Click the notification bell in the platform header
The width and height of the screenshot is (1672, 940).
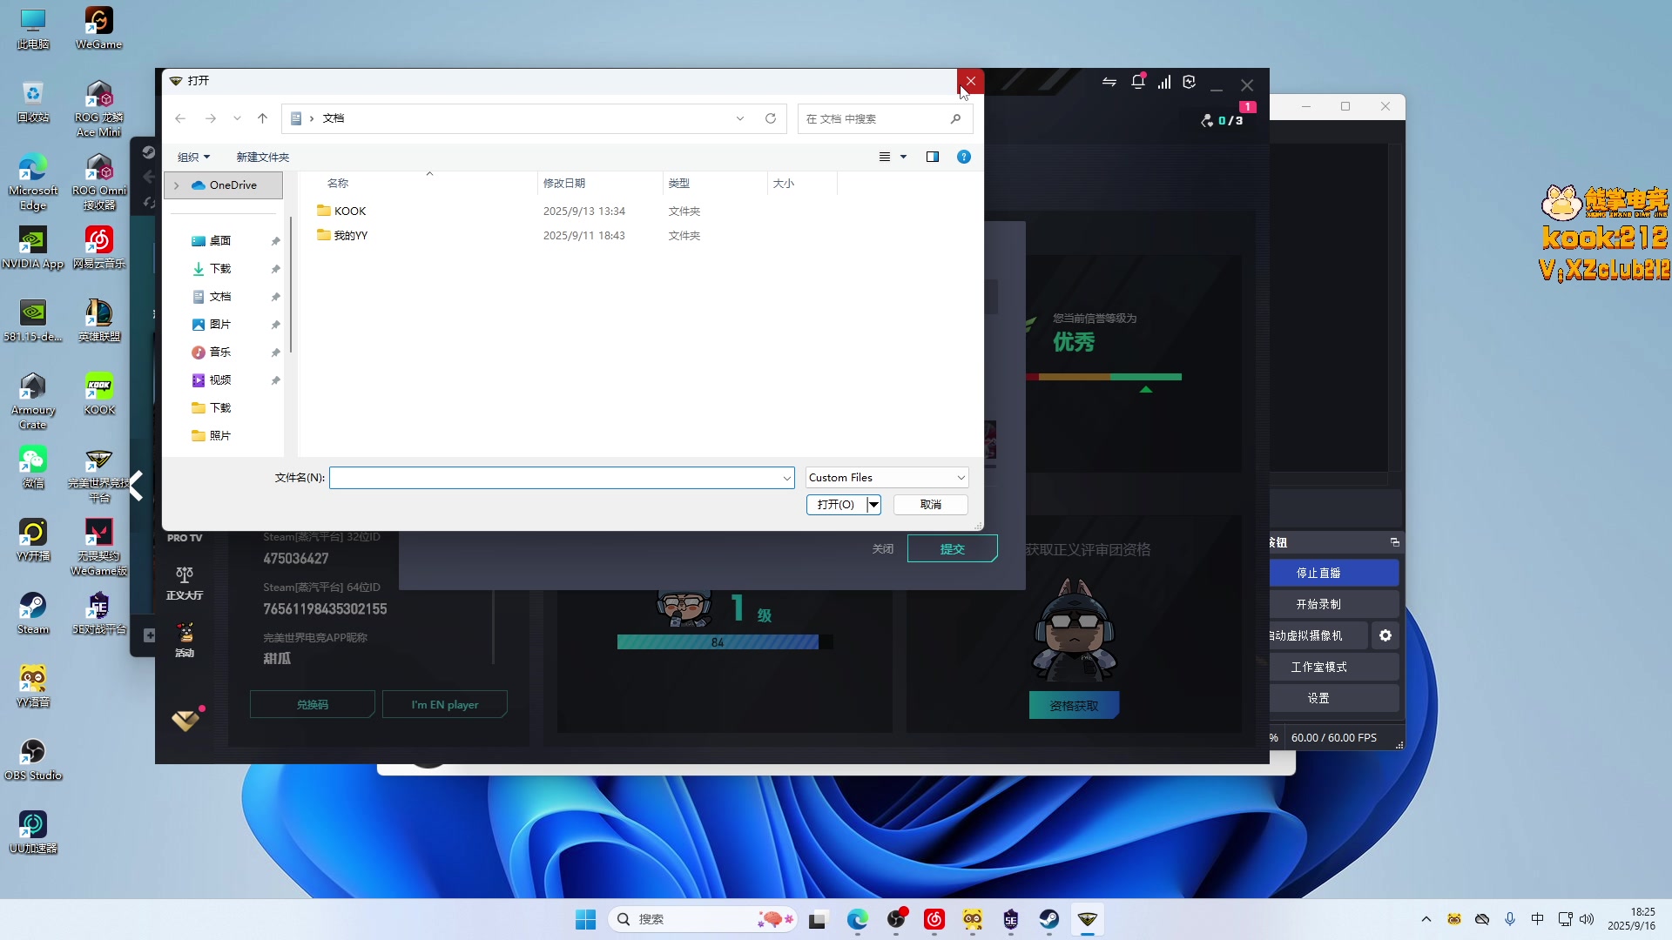(x=1138, y=82)
